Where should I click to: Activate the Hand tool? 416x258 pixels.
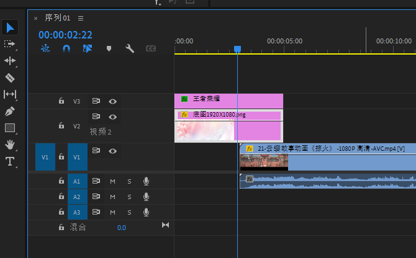pos(10,145)
